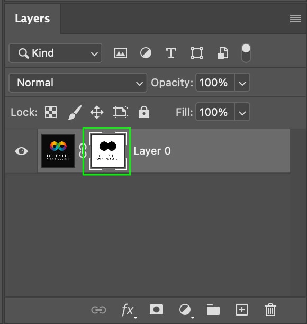Open the Layers panel hamburger menu
The width and height of the screenshot is (307, 324).
295,19
